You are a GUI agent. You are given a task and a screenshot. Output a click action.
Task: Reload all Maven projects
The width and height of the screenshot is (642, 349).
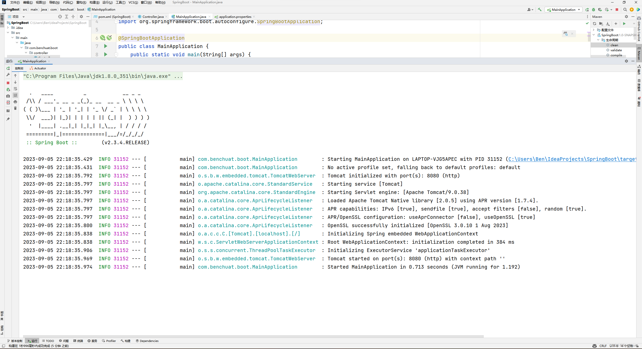[595, 24]
